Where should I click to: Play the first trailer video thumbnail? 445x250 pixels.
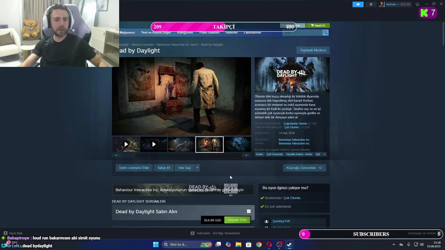click(126, 144)
